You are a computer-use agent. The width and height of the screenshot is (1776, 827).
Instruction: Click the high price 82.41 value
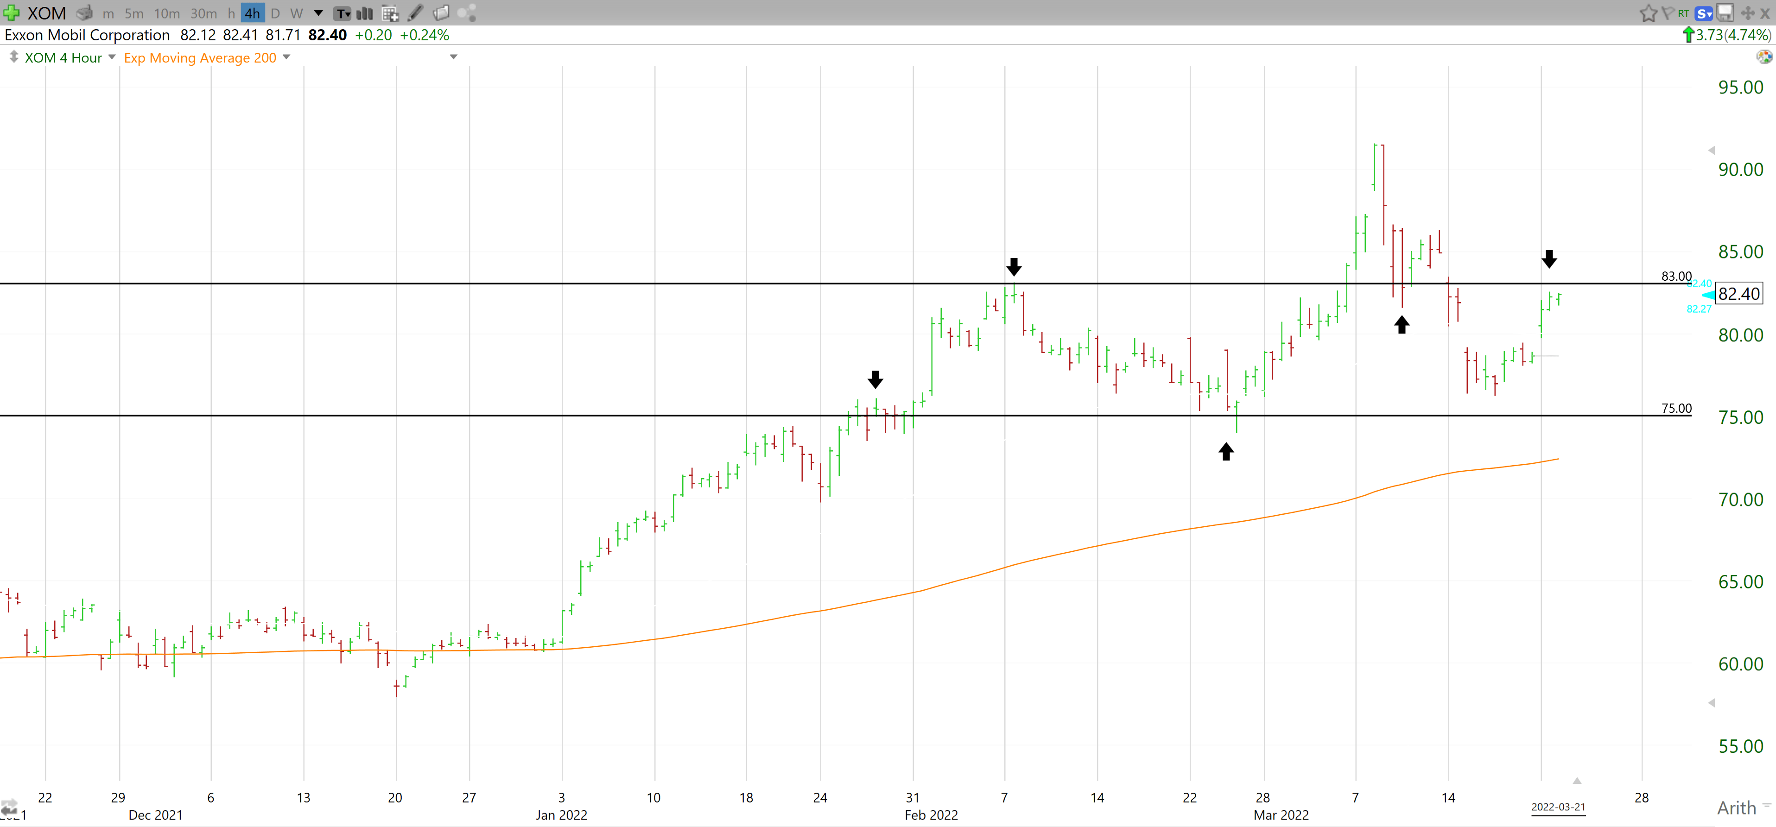(240, 35)
